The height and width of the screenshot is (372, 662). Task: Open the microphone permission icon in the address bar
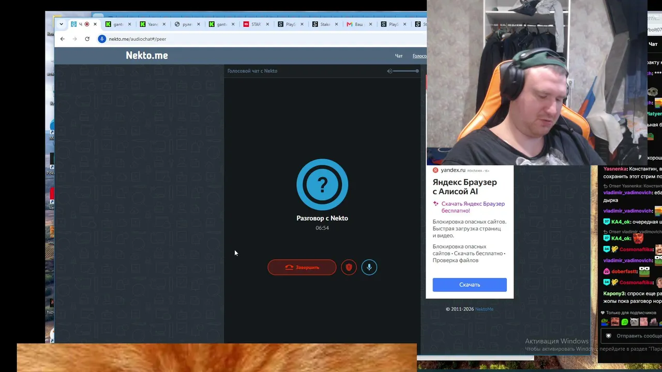click(x=102, y=39)
